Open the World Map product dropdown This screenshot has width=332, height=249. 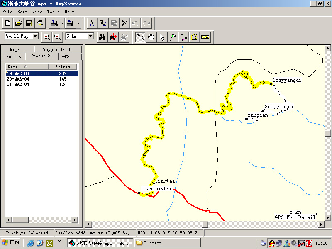tap(35, 37)
